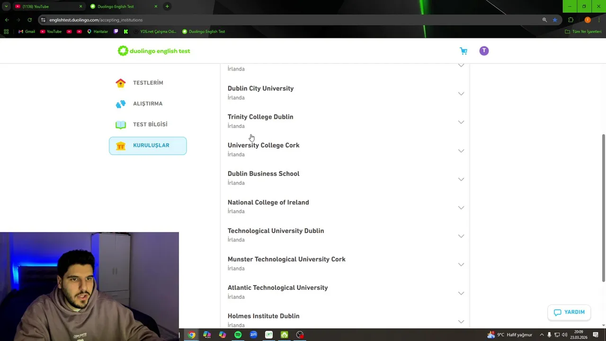Open the purple T profile avatar
The image size is (606, 341).
[x=484, y=51]
